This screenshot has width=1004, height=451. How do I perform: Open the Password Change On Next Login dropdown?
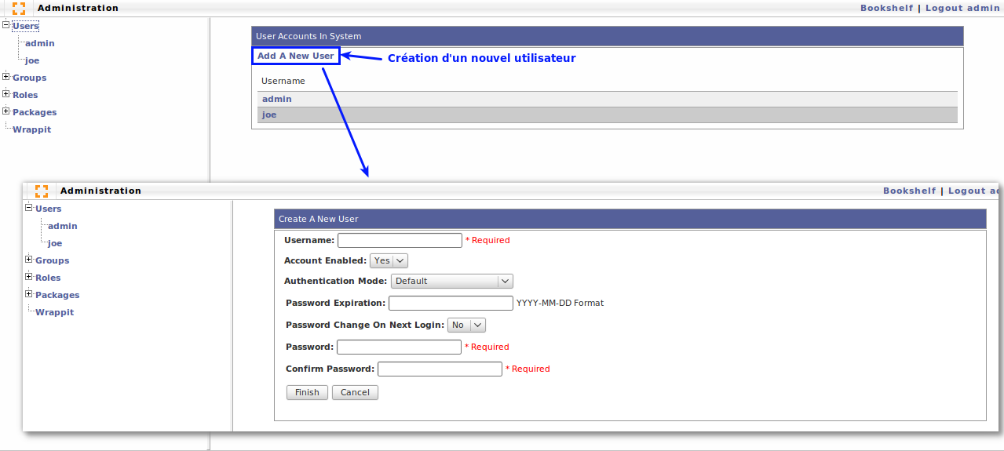[466, 325]
